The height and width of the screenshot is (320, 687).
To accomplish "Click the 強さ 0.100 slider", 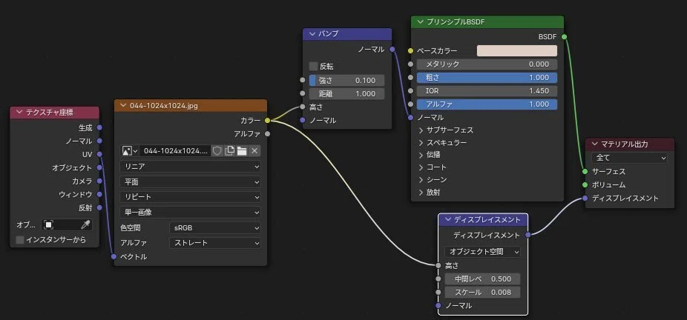I will click(346, 81).
